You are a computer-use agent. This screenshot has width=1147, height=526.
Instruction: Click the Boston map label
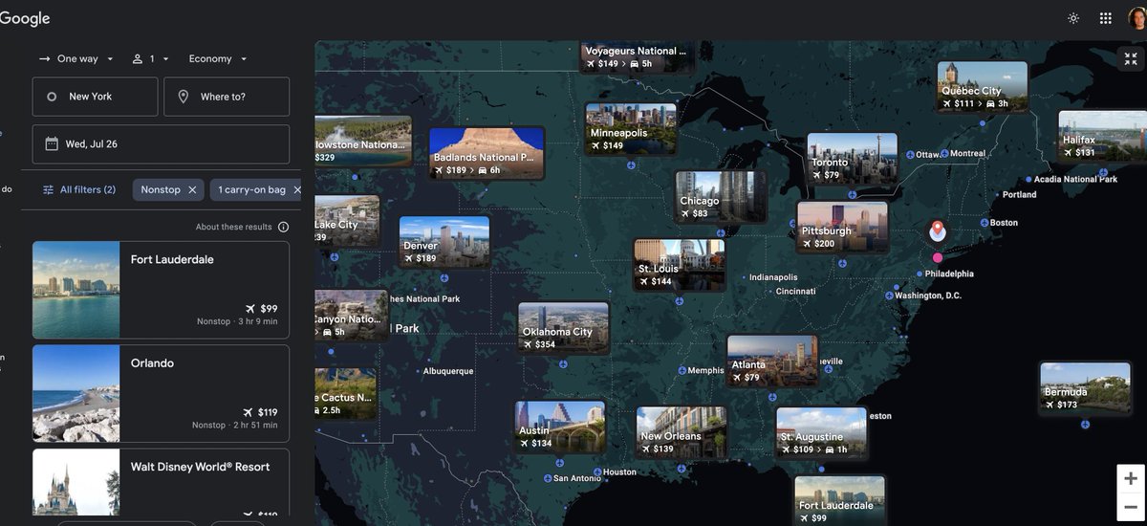[x=1004, y=223]
